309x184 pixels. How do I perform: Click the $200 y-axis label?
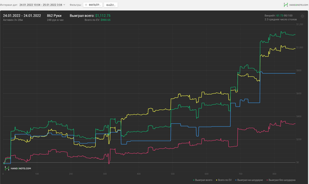[299, 139]
